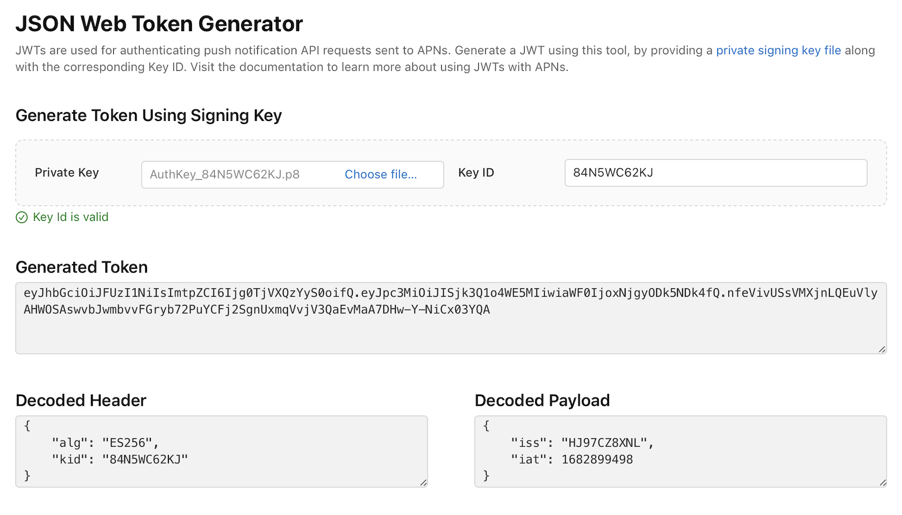Select the Generated Token text area
The width and height of the screenshot is (902, 515).
coord(439,317)
